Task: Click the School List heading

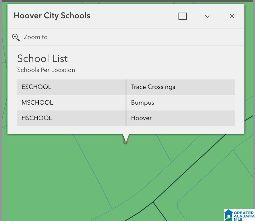Action: click(x=42, y=58)
